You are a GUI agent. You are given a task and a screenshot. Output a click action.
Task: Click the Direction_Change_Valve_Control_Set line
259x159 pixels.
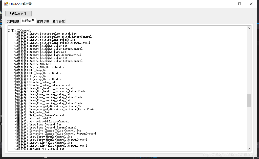pos(48,131)
